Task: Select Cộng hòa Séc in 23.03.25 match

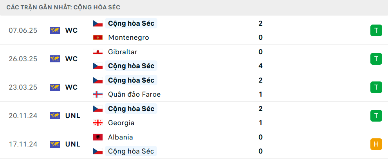Action: tap(131, 80)
